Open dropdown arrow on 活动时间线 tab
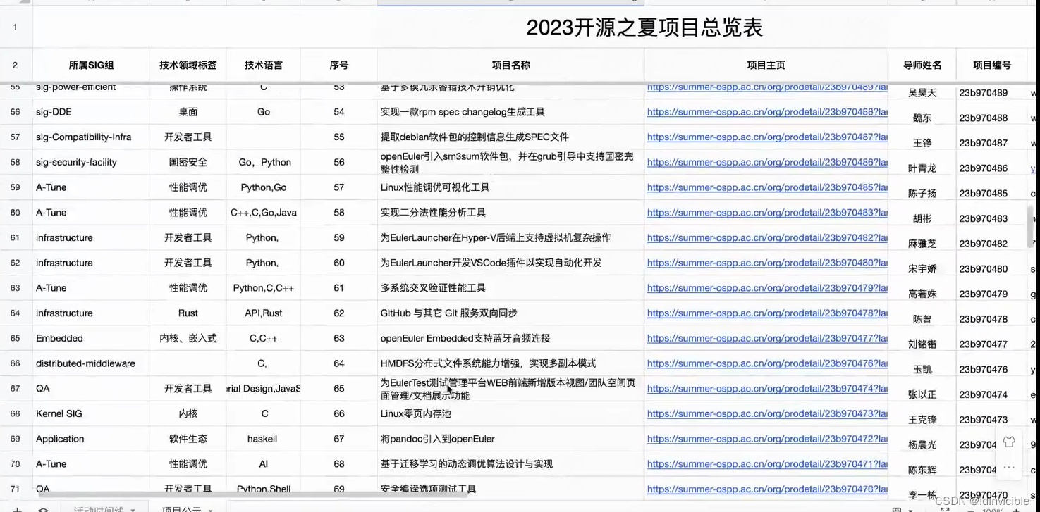1040x512 pixels. tap(133, 509)
